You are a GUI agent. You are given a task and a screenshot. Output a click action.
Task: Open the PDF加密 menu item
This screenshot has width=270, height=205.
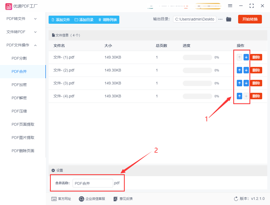(x=19, y=85)
